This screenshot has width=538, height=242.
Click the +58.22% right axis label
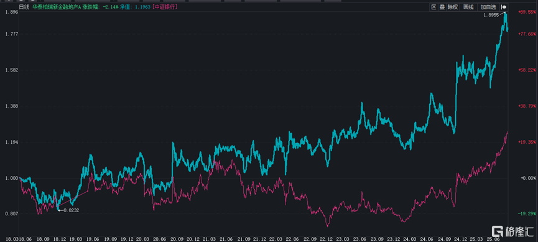point(527,70)
